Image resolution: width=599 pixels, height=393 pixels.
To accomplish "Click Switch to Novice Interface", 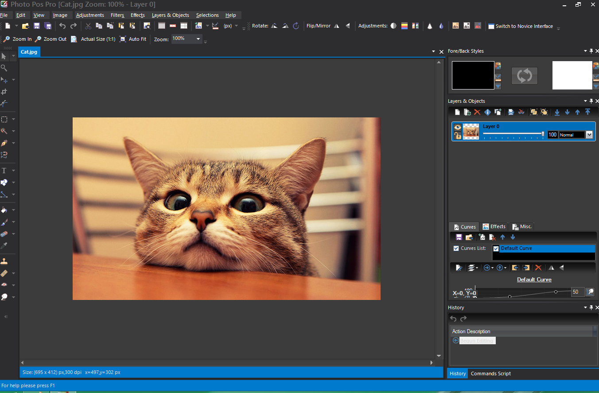I will point(523,26).
